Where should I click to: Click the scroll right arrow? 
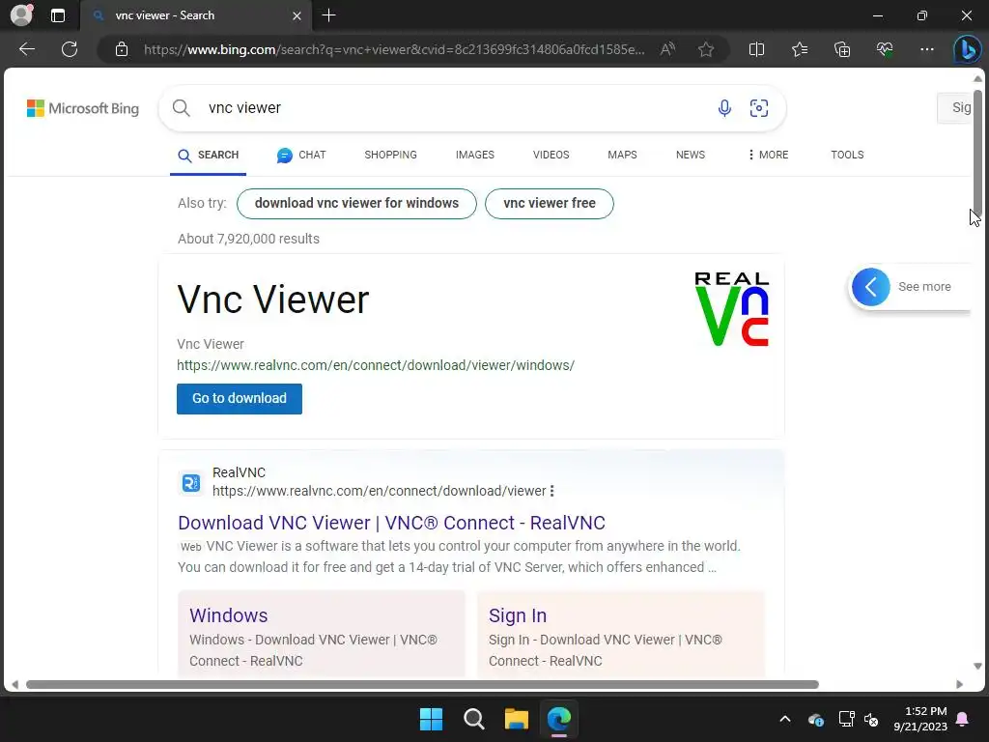(959, 685)
